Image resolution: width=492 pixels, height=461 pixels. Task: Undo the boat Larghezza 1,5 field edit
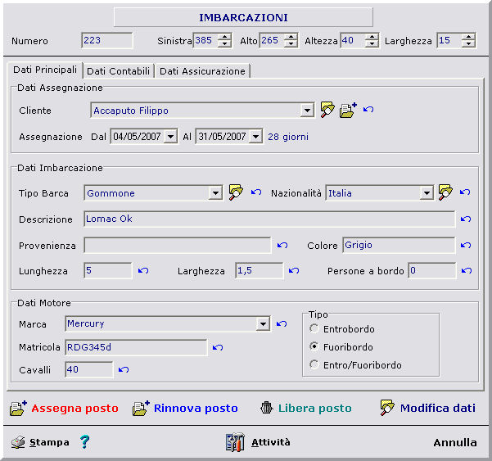294,270
